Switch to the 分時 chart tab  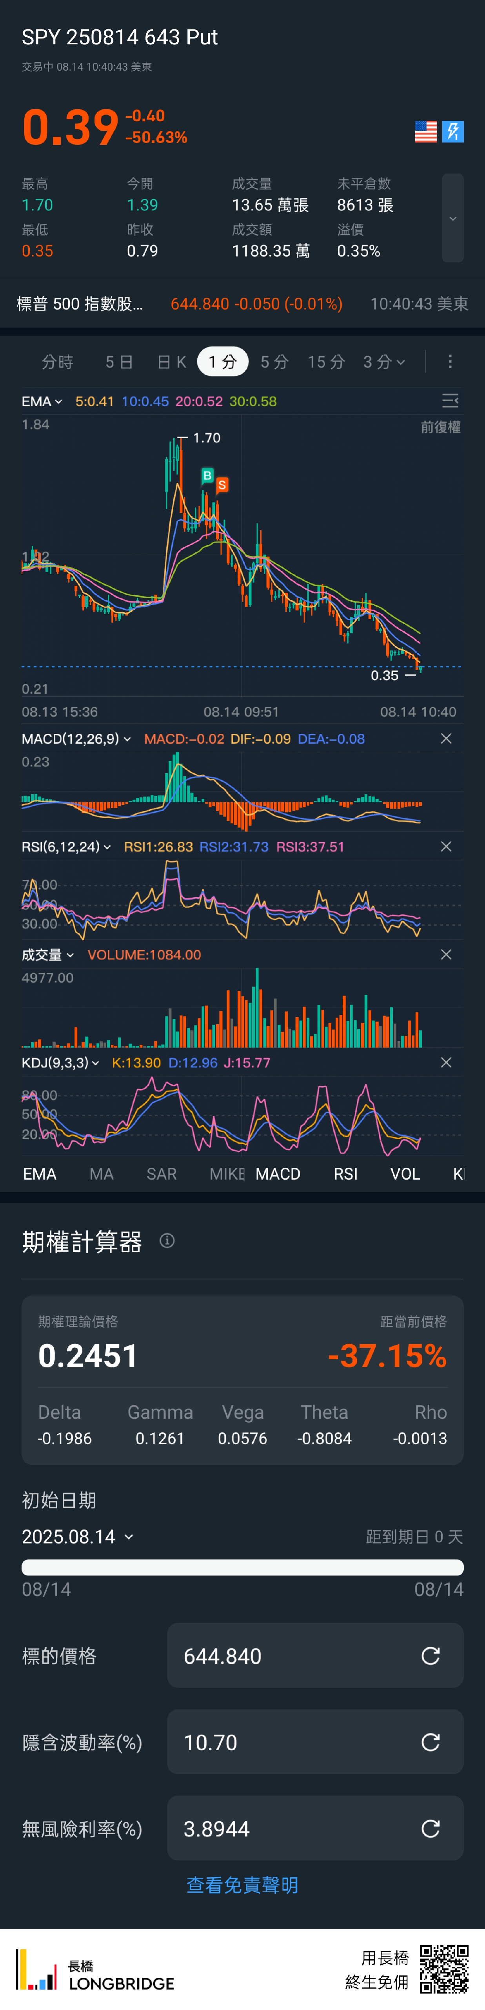pyautogui.click(x=57, y=361)
